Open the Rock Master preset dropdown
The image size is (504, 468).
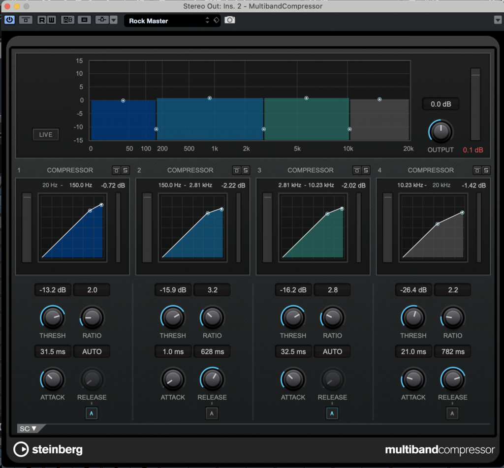coord(167,21)
